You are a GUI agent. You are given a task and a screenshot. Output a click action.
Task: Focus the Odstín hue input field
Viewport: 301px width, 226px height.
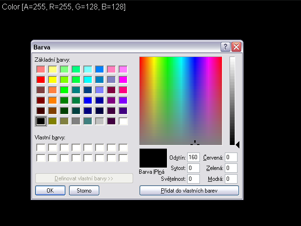(x=193, y=157)
